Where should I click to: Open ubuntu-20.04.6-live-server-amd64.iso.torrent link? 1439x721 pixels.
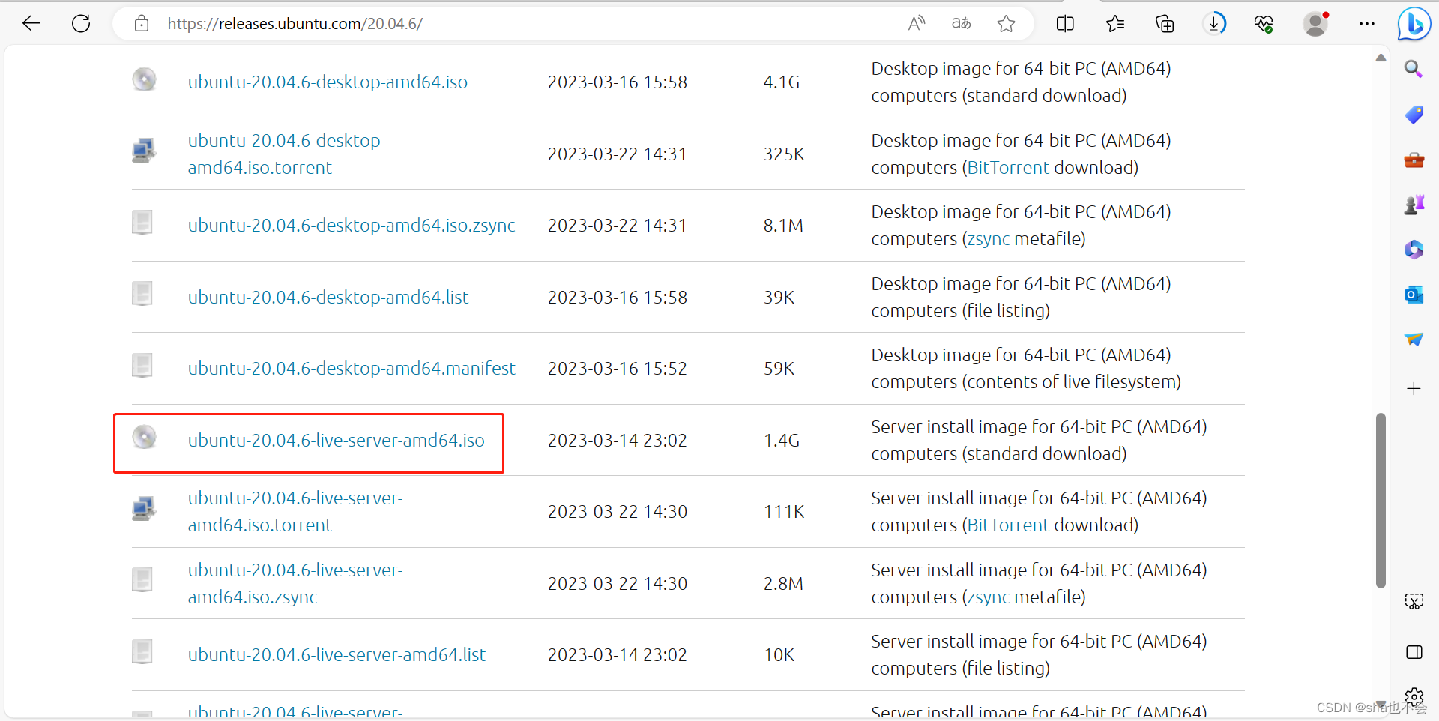295,512
